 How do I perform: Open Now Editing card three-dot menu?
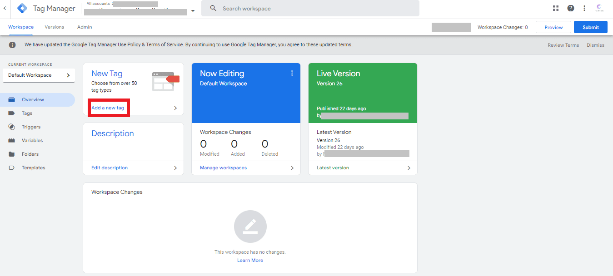click(x=292, y=73)
